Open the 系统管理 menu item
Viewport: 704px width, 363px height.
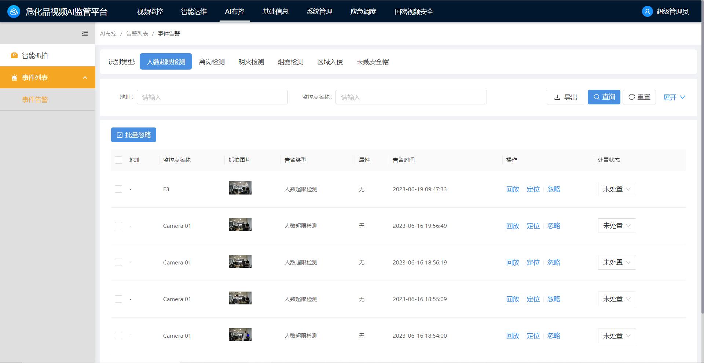click(x=319, y=11)
